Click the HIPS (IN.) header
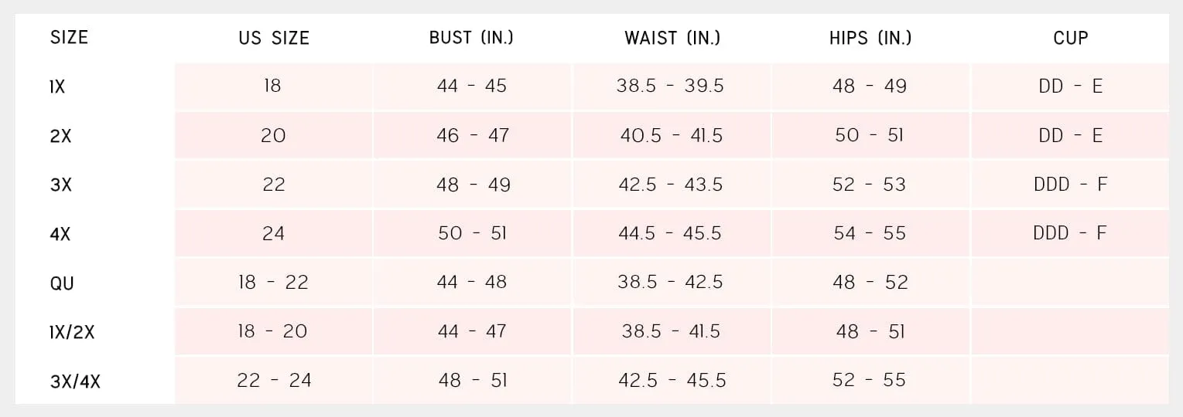The height and width of the screenshot is (417, 1183). click(870, 37)
